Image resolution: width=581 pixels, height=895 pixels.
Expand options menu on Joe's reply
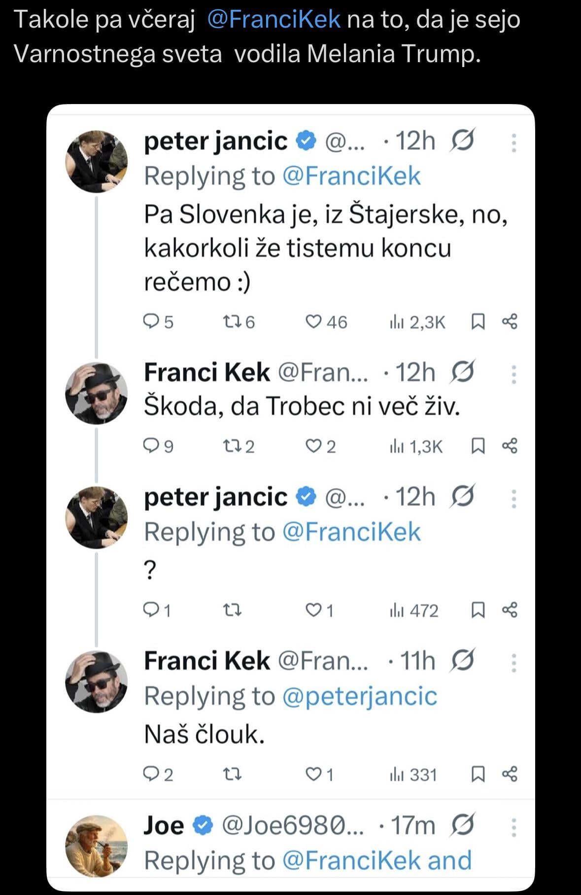pos(513,827)
